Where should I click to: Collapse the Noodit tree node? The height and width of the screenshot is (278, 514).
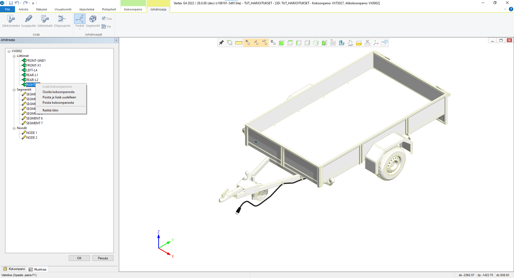[14, 128]
